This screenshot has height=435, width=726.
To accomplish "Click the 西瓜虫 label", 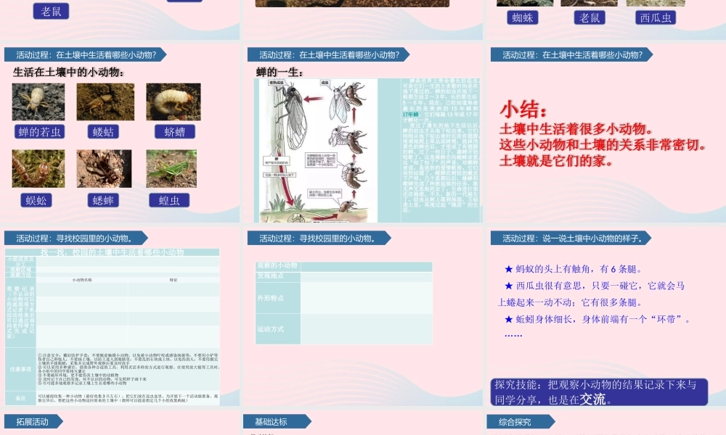I will 656,17.
